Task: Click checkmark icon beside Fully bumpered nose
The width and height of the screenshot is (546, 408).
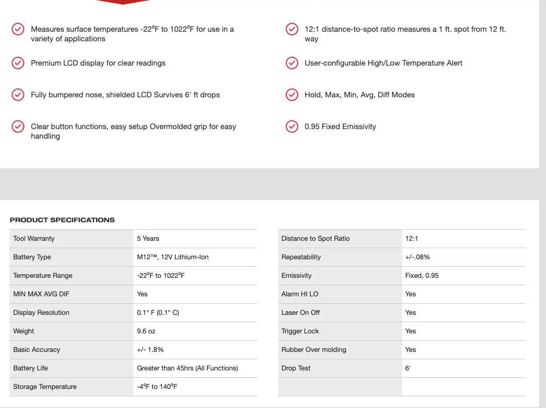Action: click(x=18, y=95)
